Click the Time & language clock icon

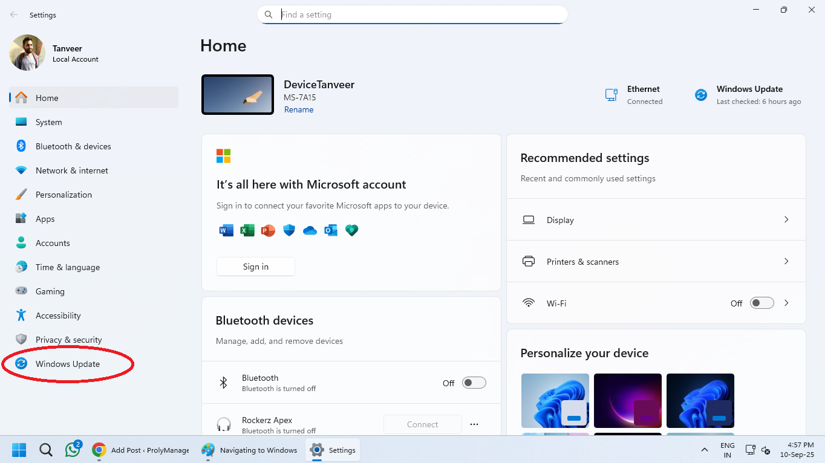pos(21,267)
